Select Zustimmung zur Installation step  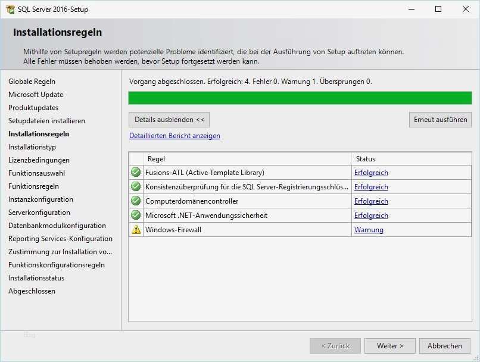[x=60, y=252]
